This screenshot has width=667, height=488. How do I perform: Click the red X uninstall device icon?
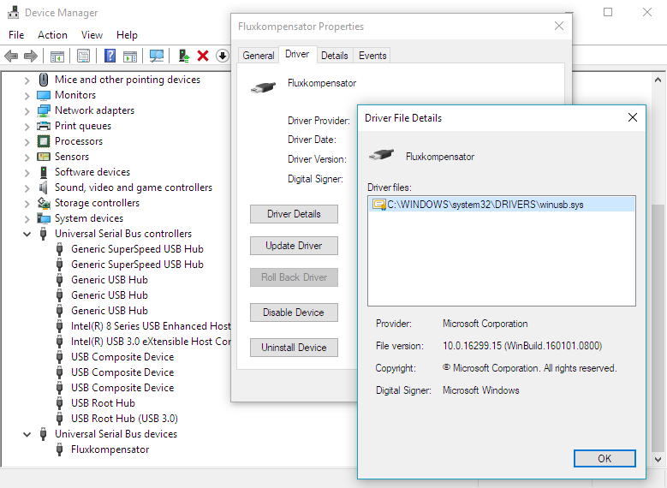pyautogui.click(x=203, y=56)
